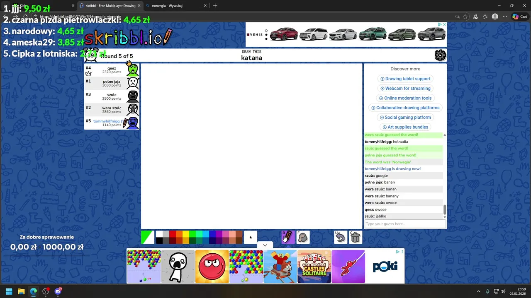Image resolution: width=531 pixels, height=298 pixels.
Task: Pick the bright red color swatch
Action: pos(173,234)
